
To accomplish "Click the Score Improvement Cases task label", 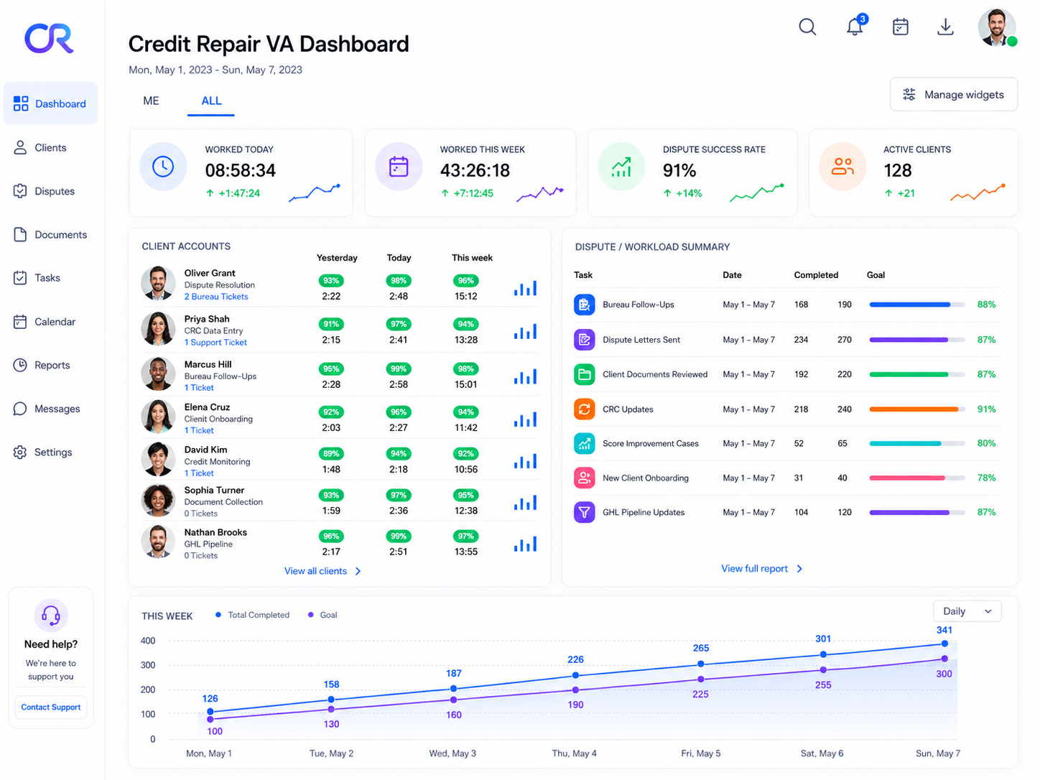I will pos(651,443).
